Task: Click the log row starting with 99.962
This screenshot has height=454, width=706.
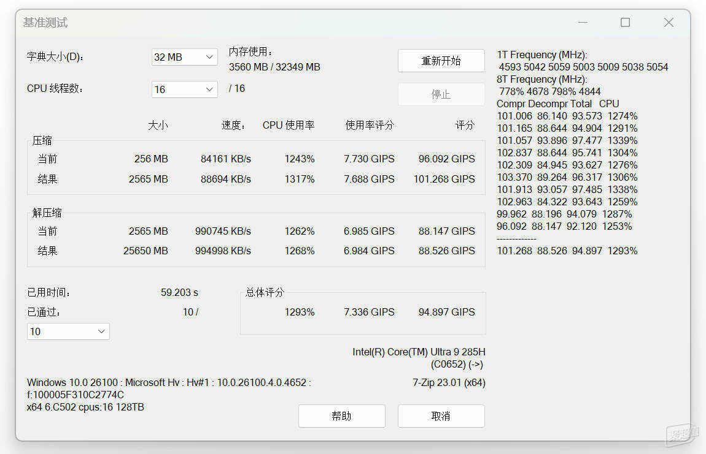Action: tap(564, 214)
